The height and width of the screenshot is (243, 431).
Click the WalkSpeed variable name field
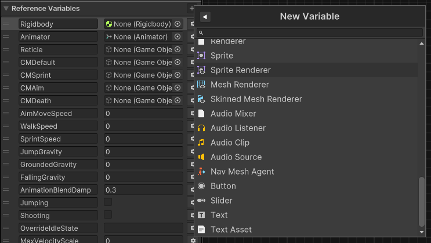(x=57, y=126)
